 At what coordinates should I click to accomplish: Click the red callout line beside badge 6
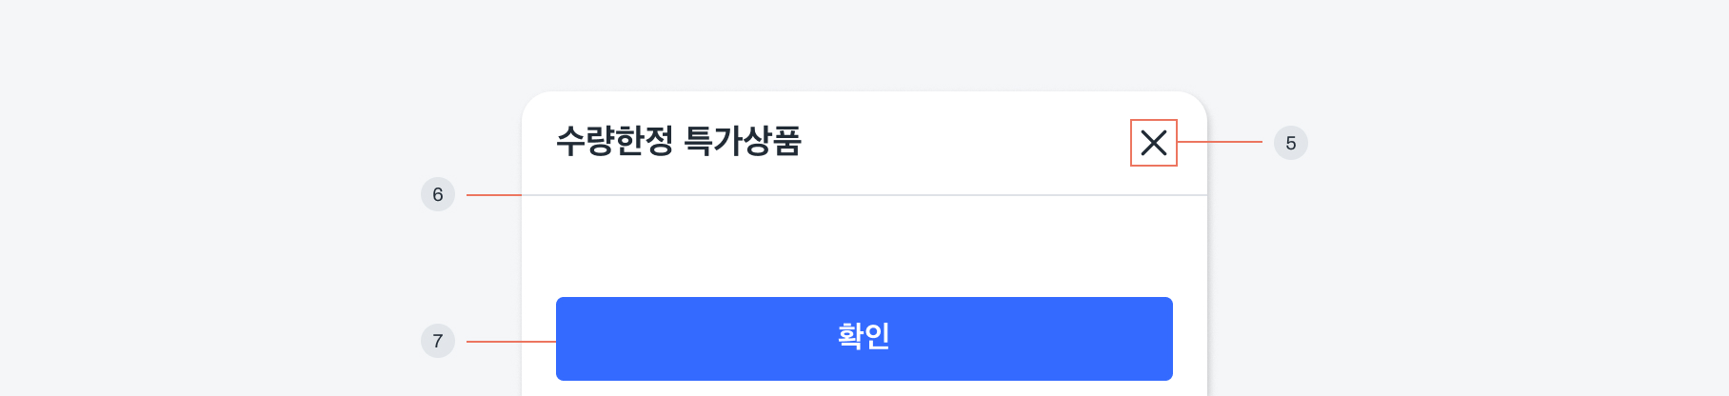(x=493, y=194)
